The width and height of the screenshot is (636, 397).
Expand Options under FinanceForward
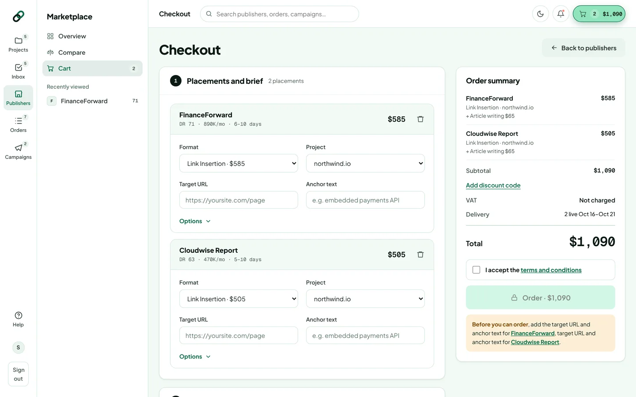click(195, 221)
